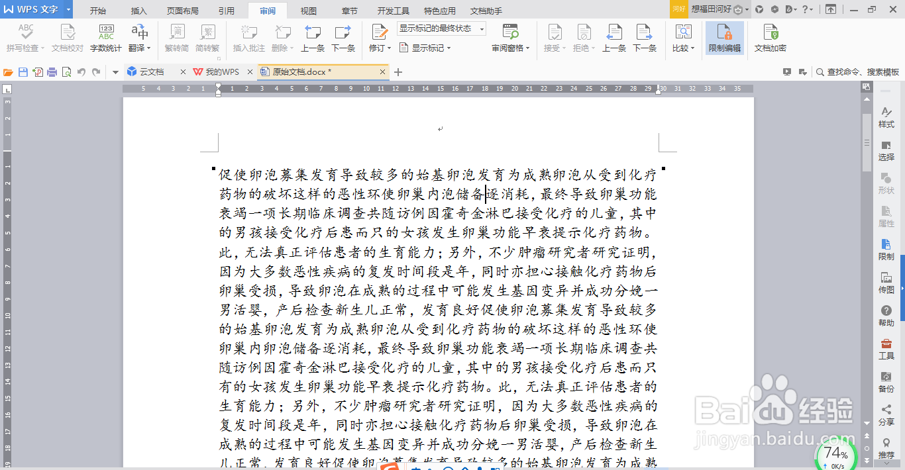
Task: Click 上一条 beside the 拒绝 button
Action: point(614,37)
